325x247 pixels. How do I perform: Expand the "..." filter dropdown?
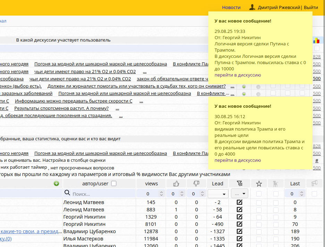240,194
